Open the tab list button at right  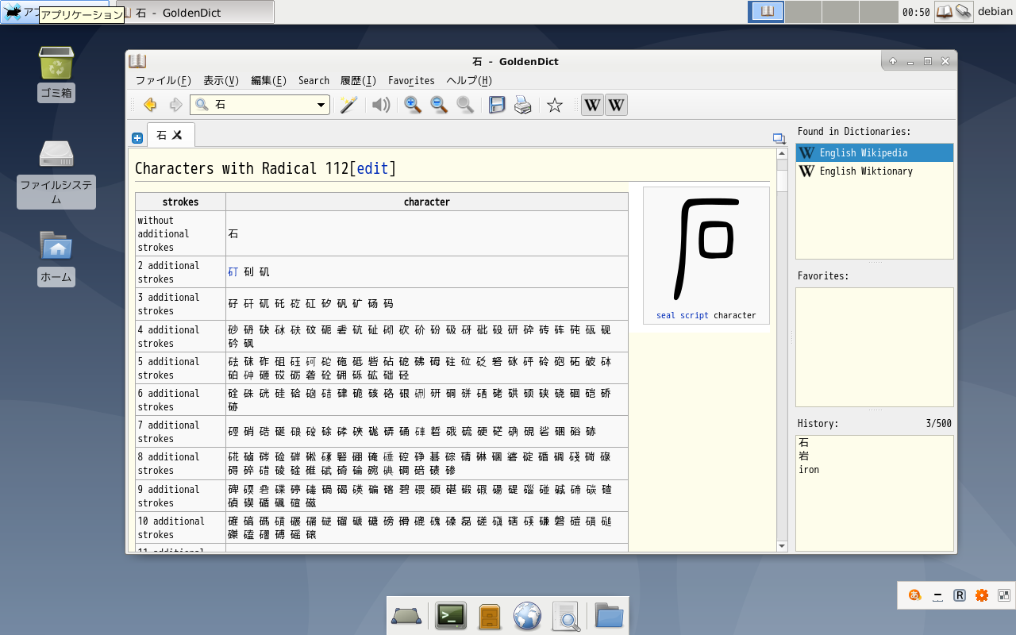[x=779, y=138]
